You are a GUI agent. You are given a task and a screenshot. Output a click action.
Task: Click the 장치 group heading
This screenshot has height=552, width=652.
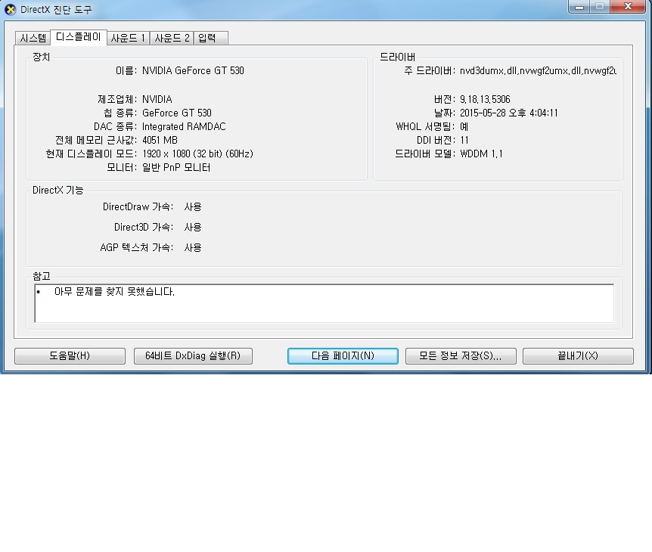coord(41,57)
